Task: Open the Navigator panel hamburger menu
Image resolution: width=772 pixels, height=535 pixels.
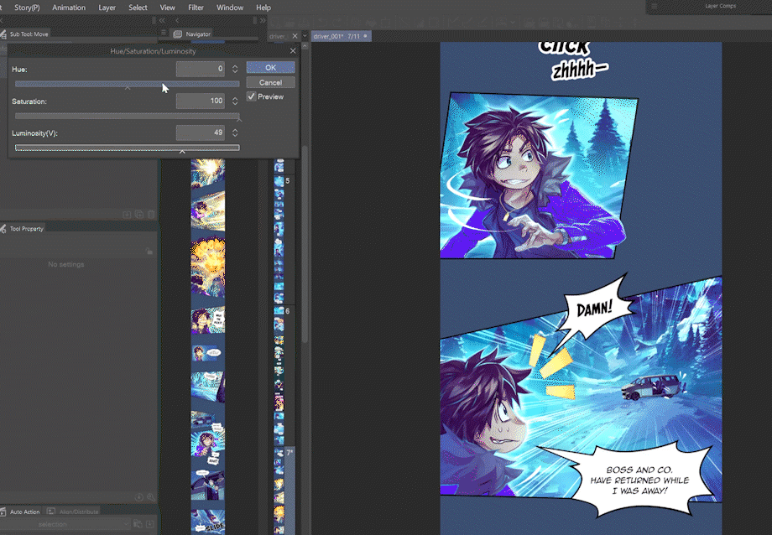Action: coord(164,33)
